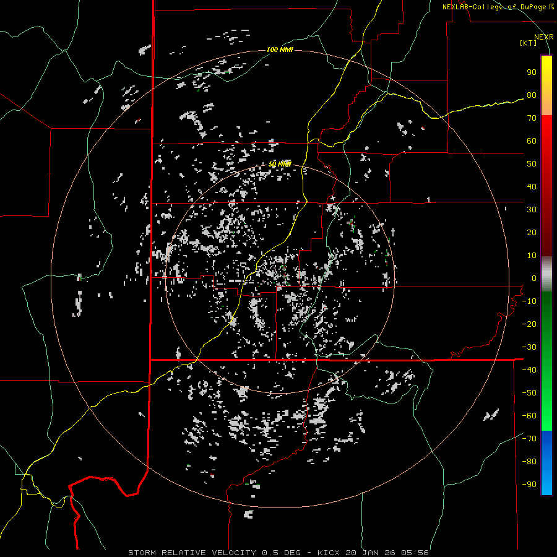Click the positive "10" scale value
Image resolution: width=557 pixels, height=557 pixels.
pyautogui.click(x=532, y=256)
